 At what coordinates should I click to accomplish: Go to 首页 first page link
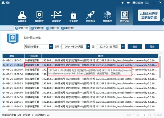pyautogui.click(x=128, y=115)
